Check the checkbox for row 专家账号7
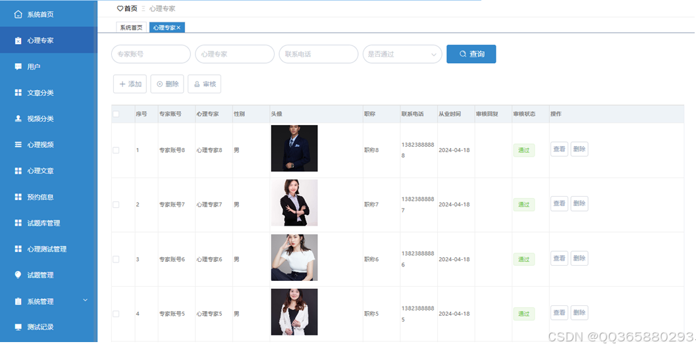Screen dimensions: 696x348 [116, 205]
